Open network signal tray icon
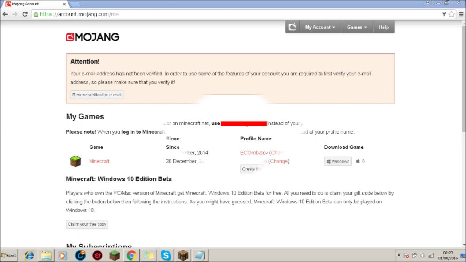 tap(431, 255)
